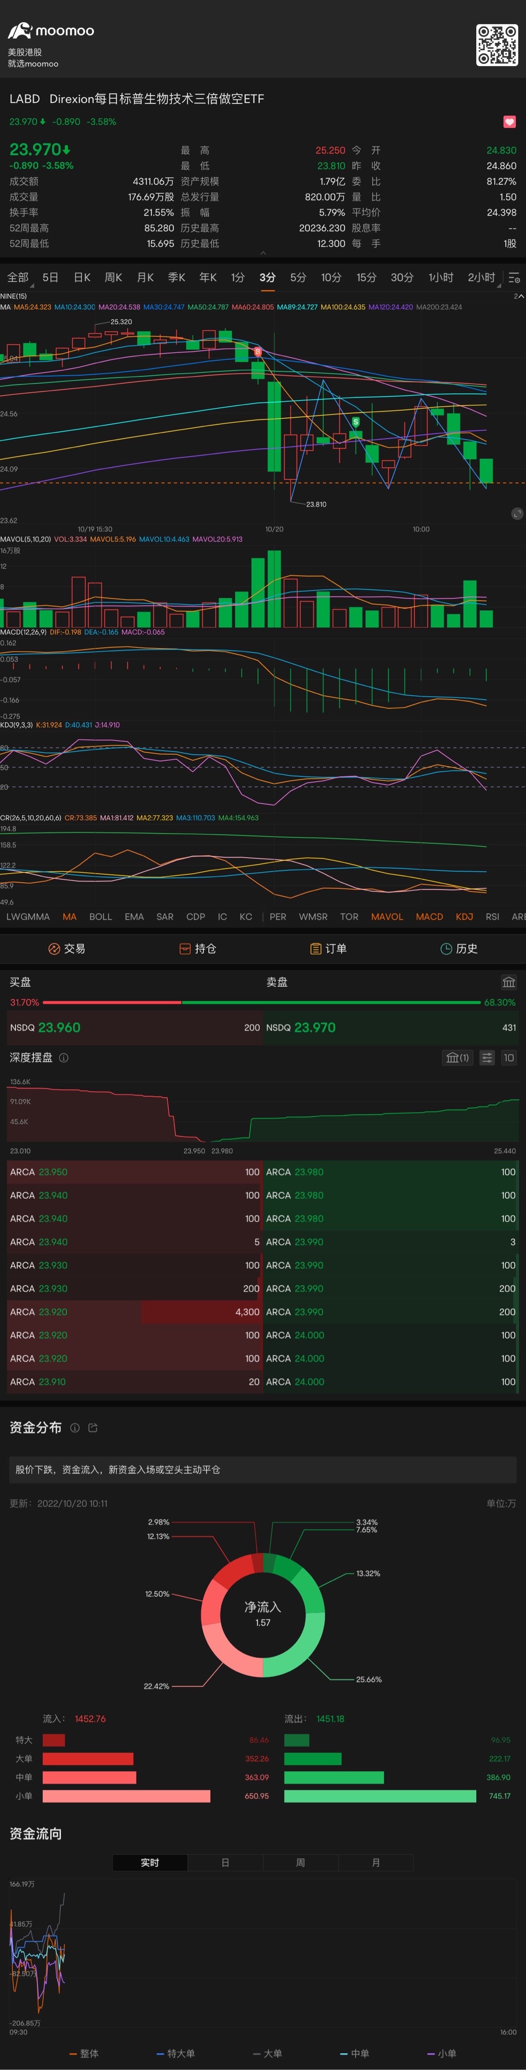Tap the green S sell marker on chart
This screenshot has width=526, height=2070.
356,422
